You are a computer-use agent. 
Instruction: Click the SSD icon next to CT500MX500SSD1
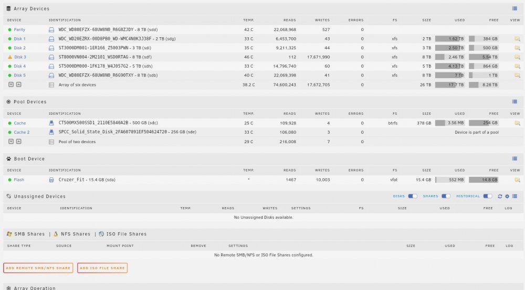(x=51, y=123)
